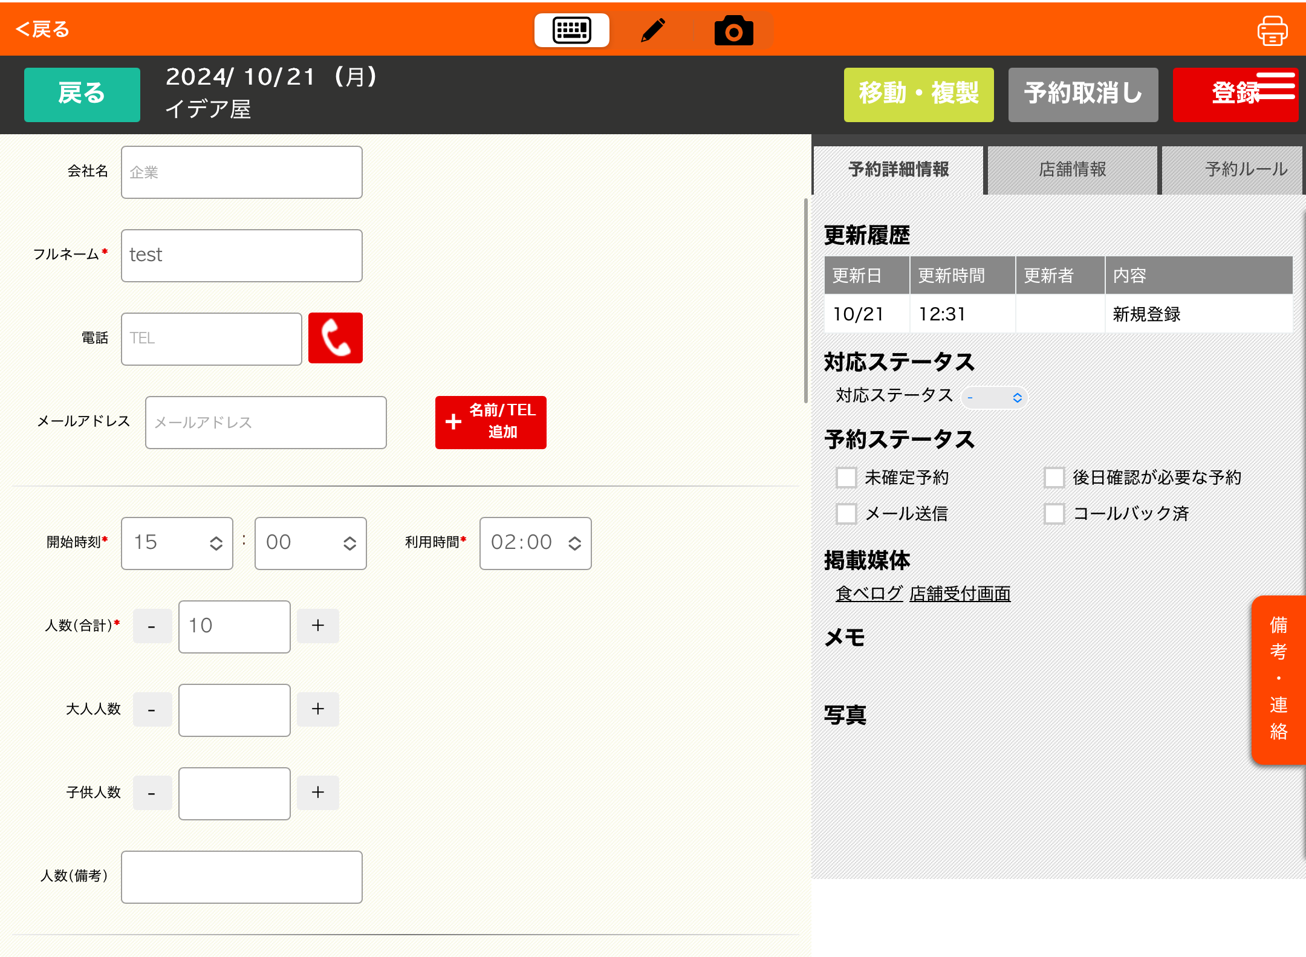Screen dimensions: 1306x957
Task: Switch to the 店舗情報 tab
Action: point(1072,170)
